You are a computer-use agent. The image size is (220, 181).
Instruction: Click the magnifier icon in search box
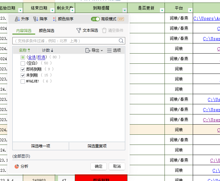121,41
